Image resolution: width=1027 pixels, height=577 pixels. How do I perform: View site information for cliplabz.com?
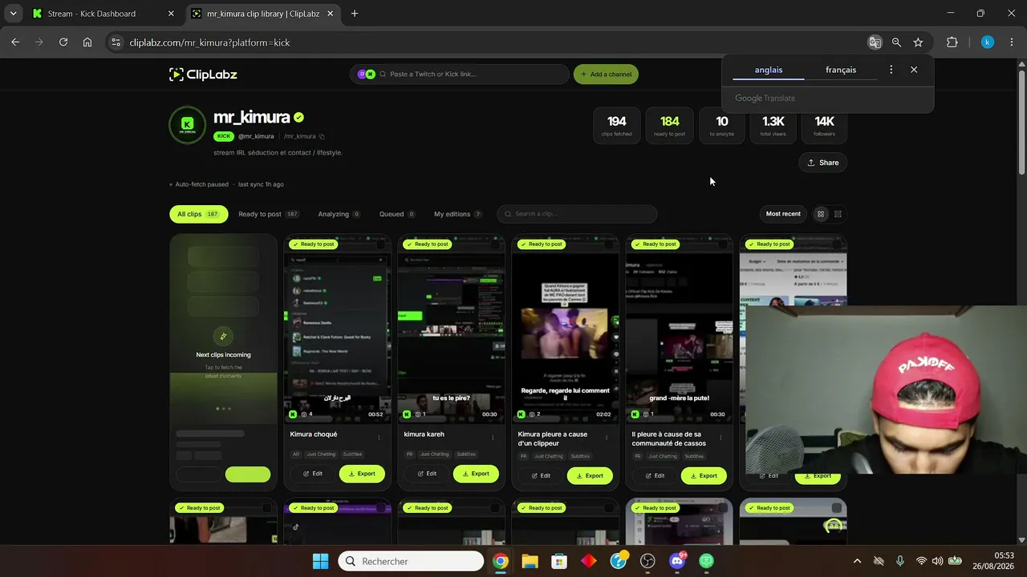click(x=116, y=42)
